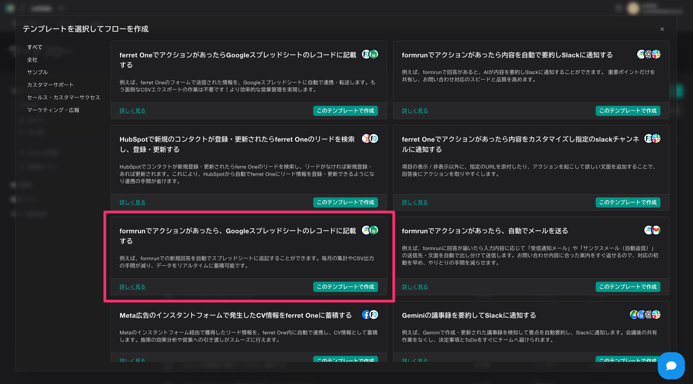Create from highlighted formrun Google Sheets template
Image resolution: width=693 pixels, height=384 pixels.
(345, 287)
